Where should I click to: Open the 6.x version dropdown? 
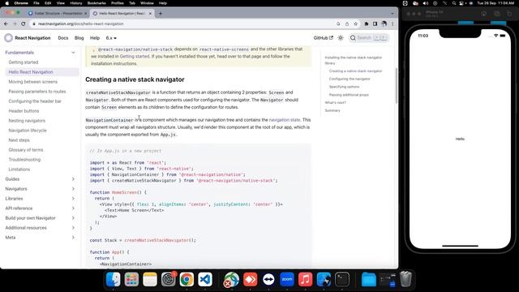(111, 38)
